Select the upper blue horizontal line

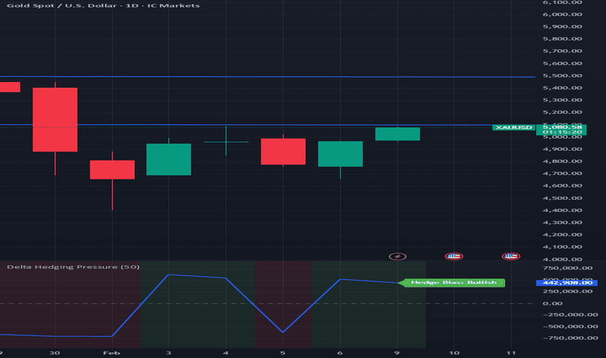click(267, 77)
